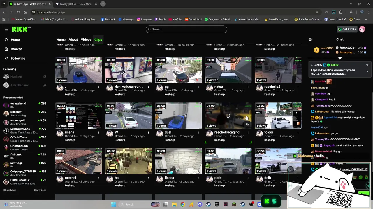Open Chrome extensions puzzle icon

click(x=341, y=12)
